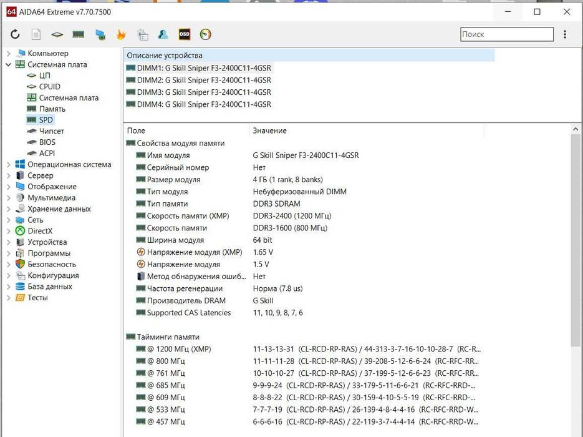The width and height of the screenshot is (583, 437).
Task: Expand the Отображение tree node
Action: pyautogui.click(x=9, y=187)
